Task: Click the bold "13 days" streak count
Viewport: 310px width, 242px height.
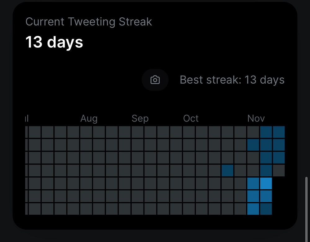Action: pyautogui.click(x=54, y=42)
